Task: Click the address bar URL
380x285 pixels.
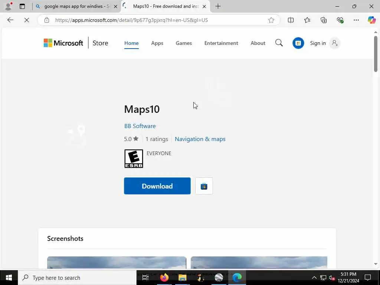Action: point(132,20)
